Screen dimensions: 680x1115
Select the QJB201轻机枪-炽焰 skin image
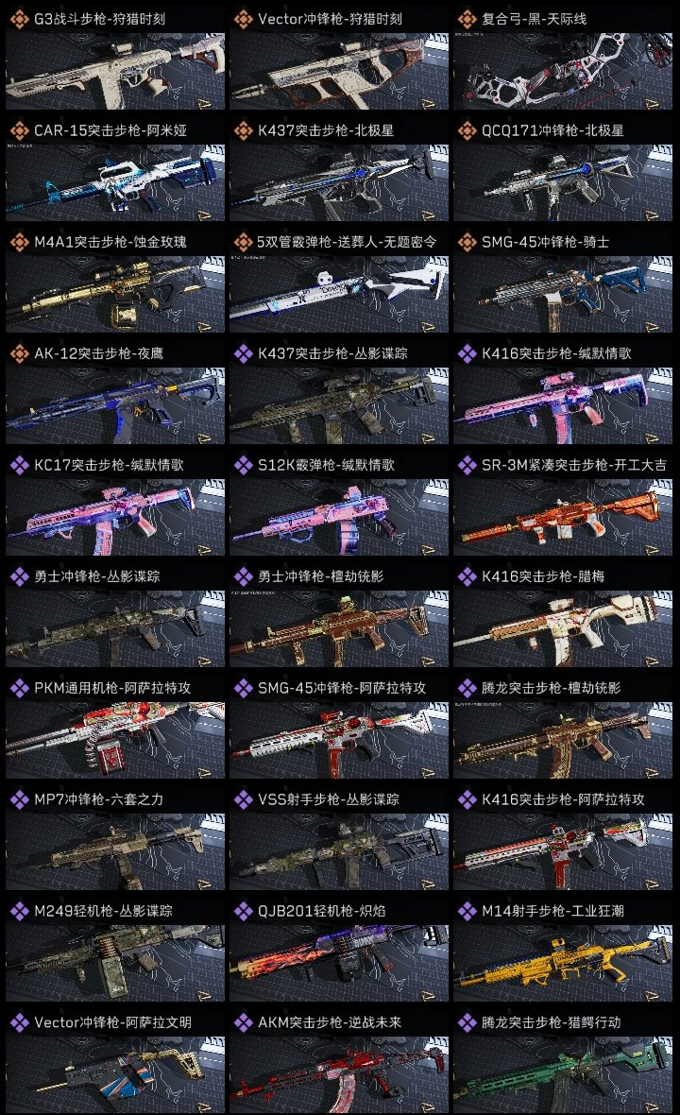(339, 963)
